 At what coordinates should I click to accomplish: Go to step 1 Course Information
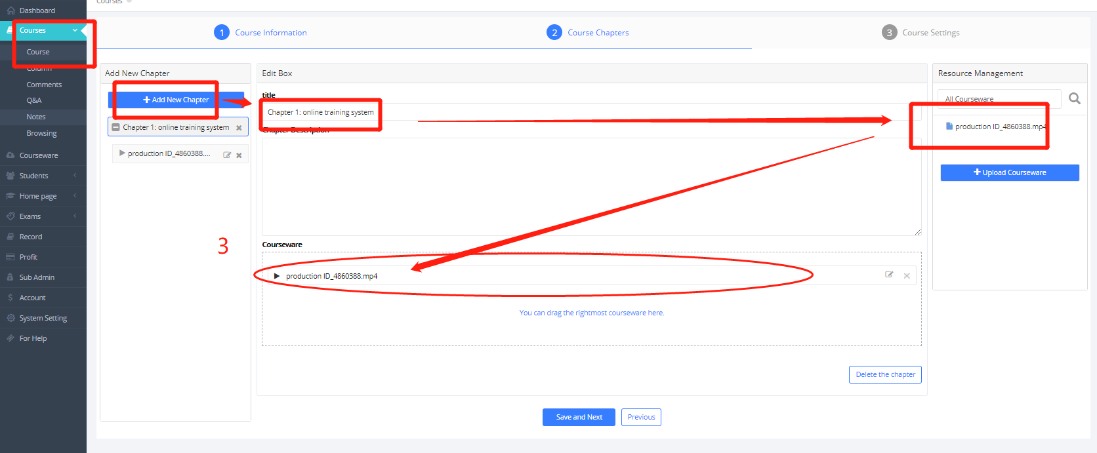coord(260,33)
